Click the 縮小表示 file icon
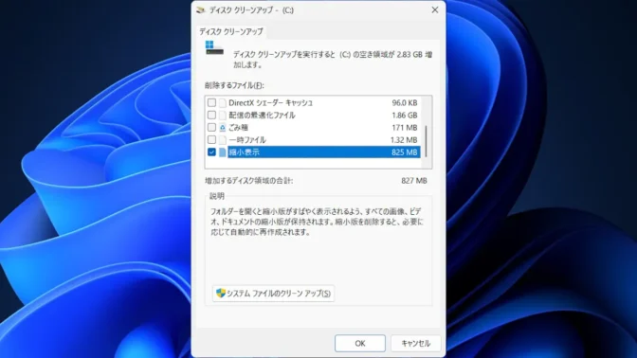 pyautogui.click(x=223, y=152)
